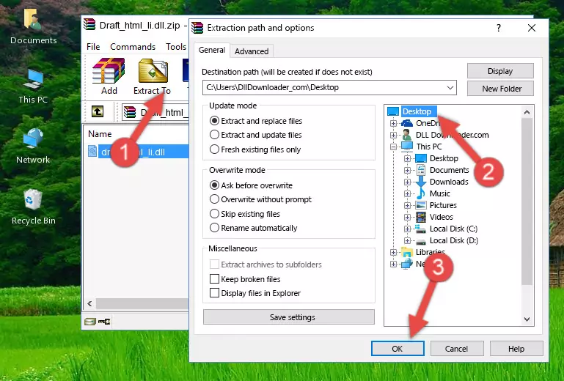Click the dll file icon in file list
Image resolution: width=564 pixels, height=381 pixels.
tap(92, 152)
